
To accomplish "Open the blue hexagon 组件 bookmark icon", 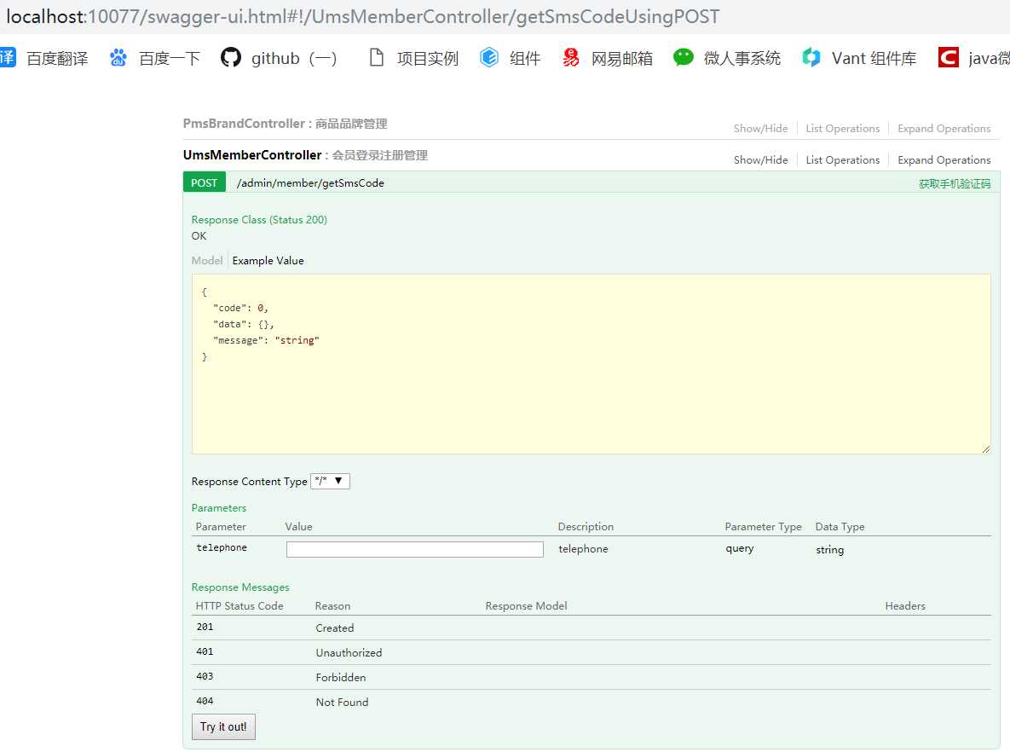I will coord(489,57).
